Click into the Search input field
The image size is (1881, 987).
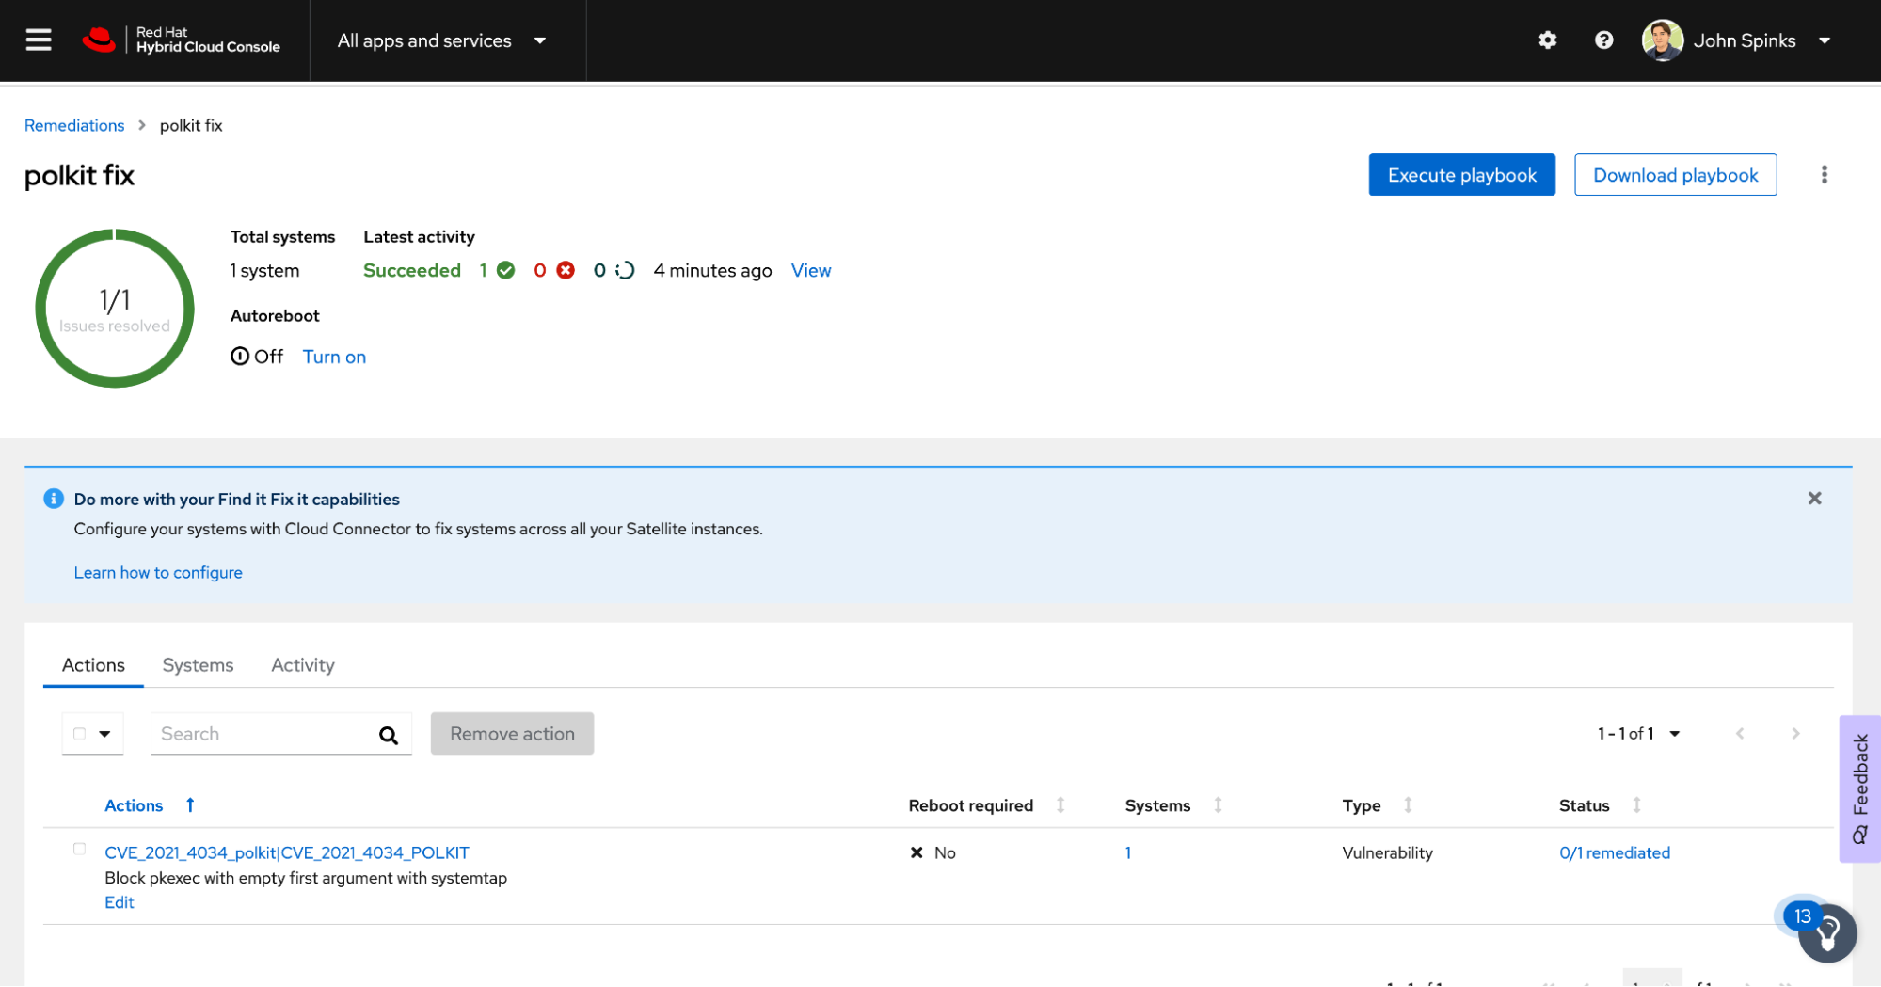(263, 734)
